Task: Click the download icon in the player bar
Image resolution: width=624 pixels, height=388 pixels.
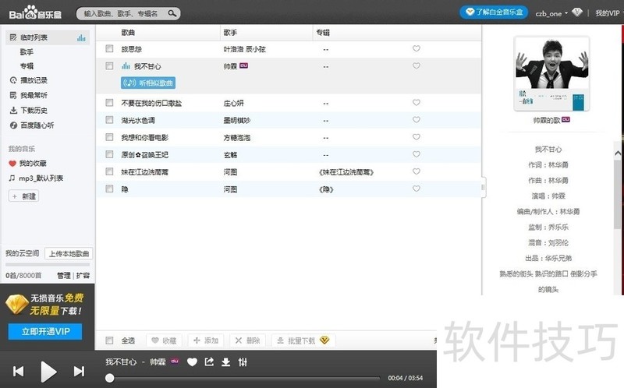Action: tap(225, 362)
